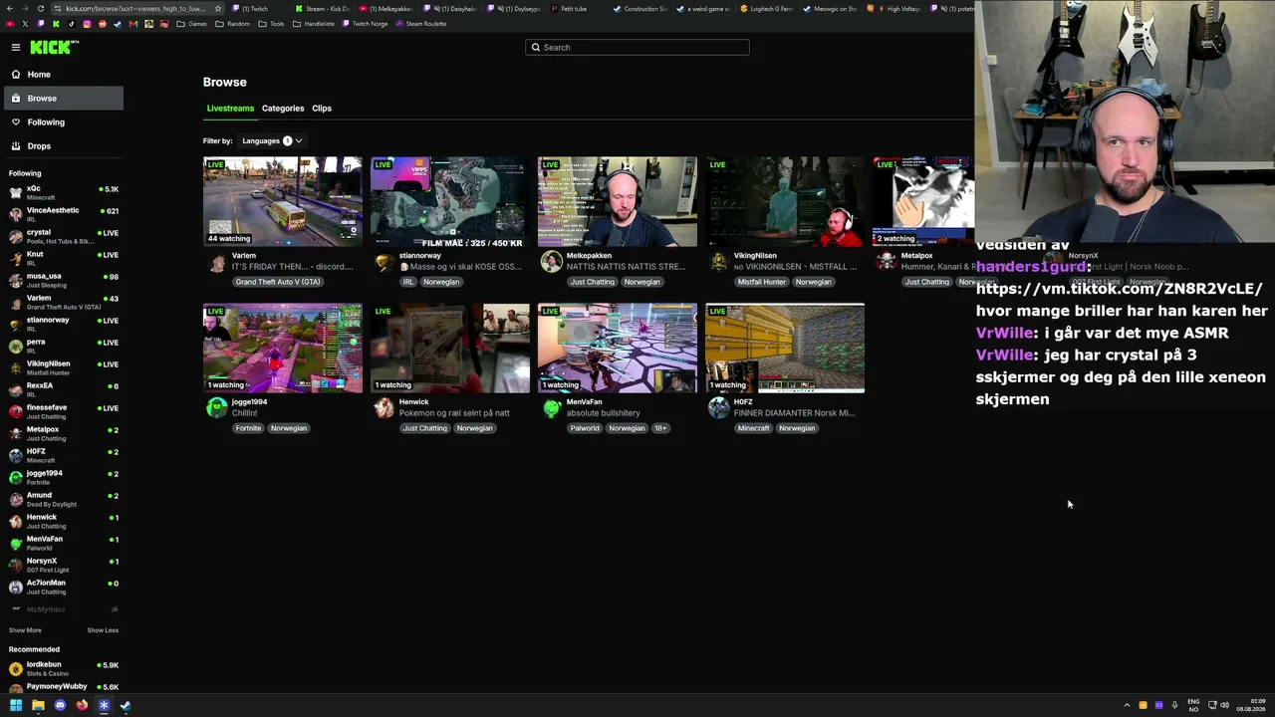Image resolution: width=1275 pixels, height=717 pixels.
Task: Select the Livestreams tab
Action: point(230,109)
